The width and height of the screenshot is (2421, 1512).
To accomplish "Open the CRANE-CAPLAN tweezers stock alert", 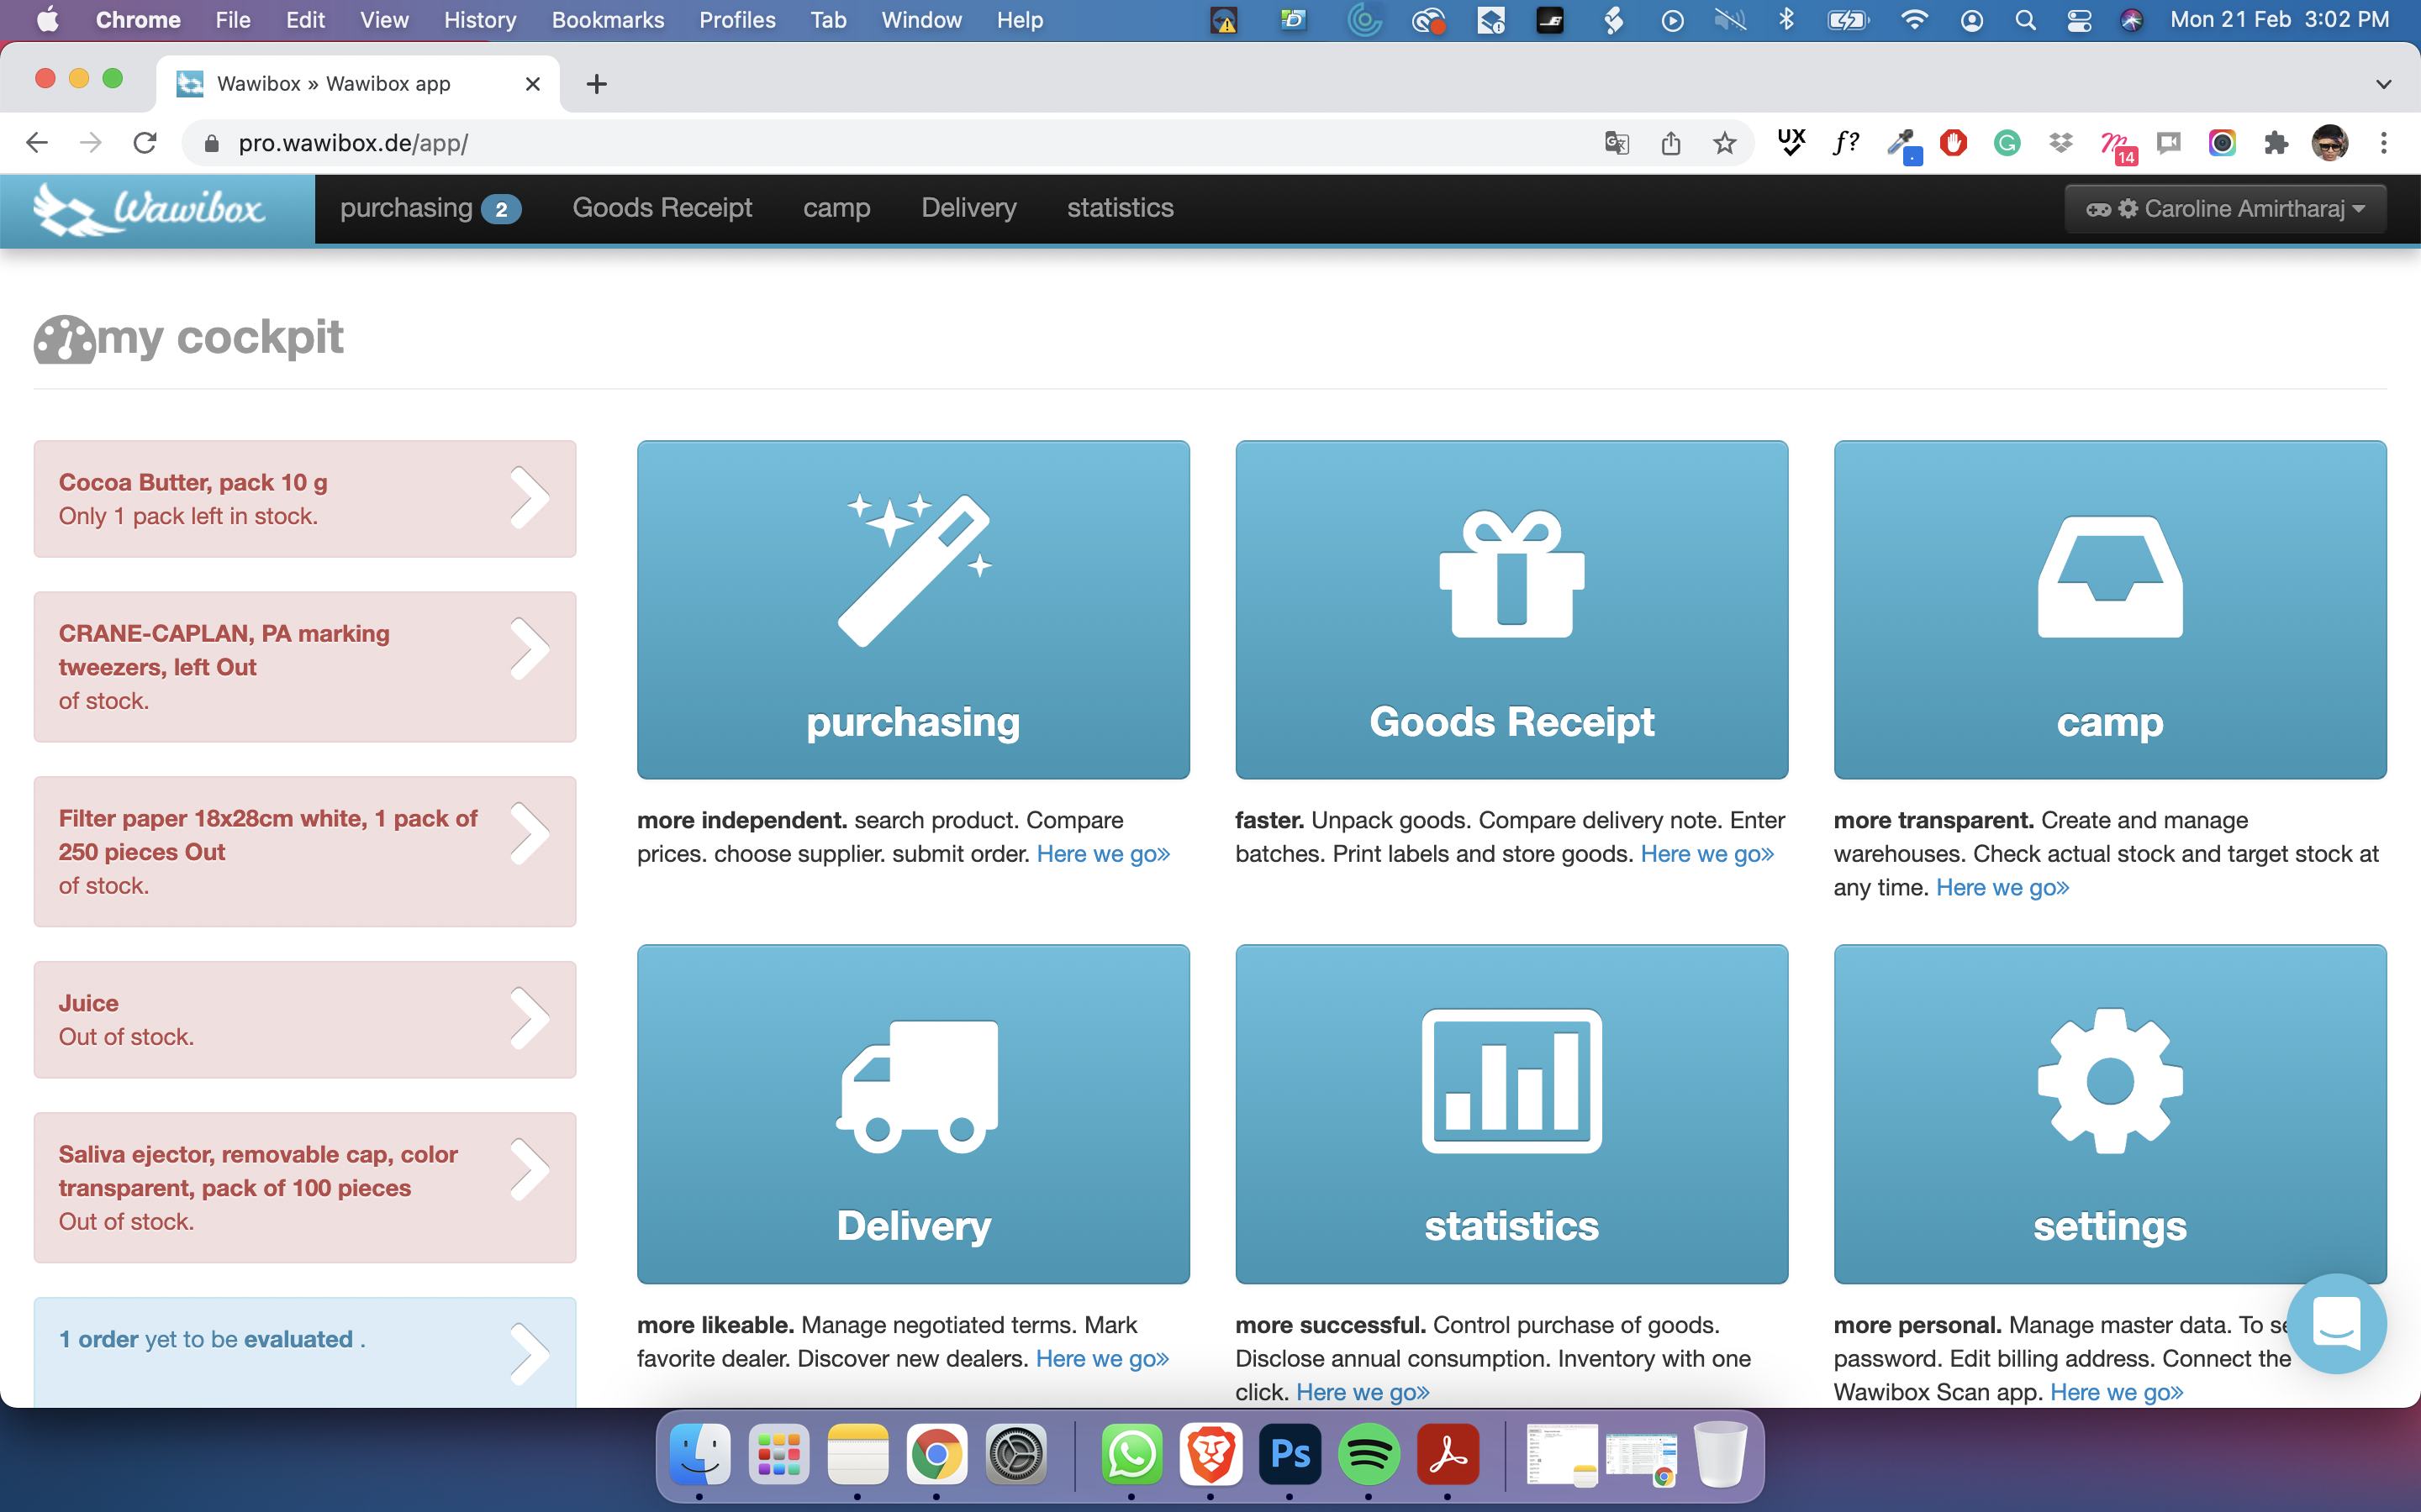I will (305, 667).
